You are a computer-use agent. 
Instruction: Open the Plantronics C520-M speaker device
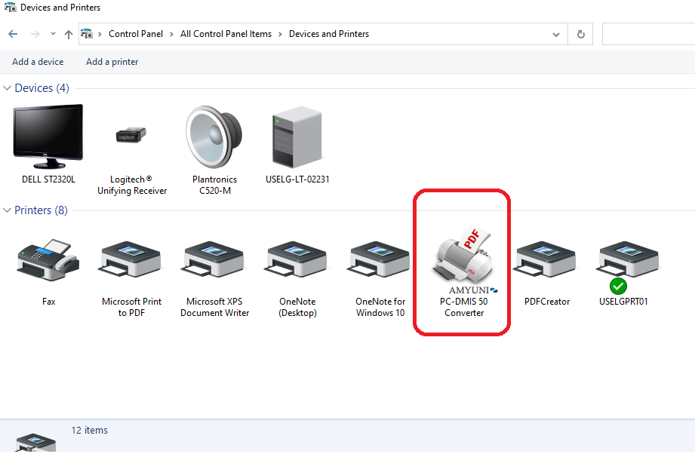pos(214,136)
